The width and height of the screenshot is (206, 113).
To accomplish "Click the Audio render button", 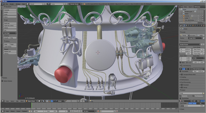I will [201, 35].
